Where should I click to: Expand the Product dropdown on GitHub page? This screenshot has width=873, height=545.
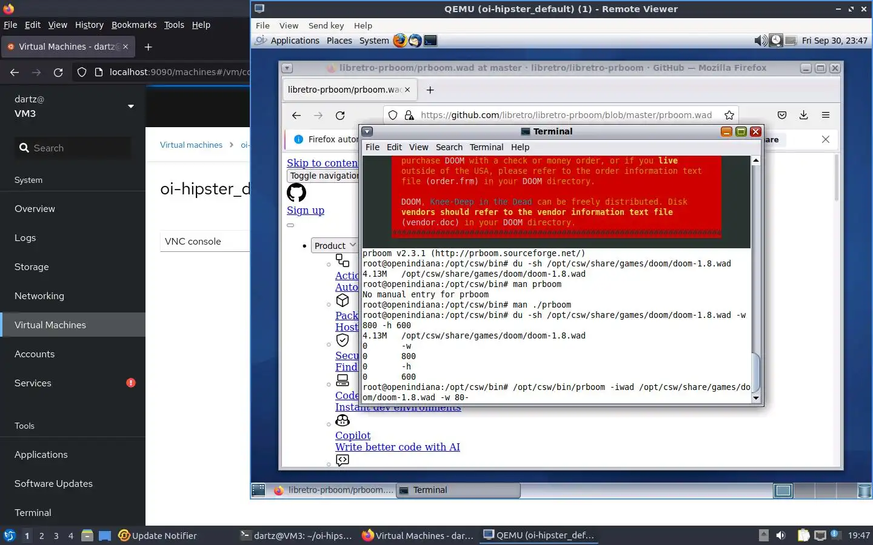pos(334,245)
